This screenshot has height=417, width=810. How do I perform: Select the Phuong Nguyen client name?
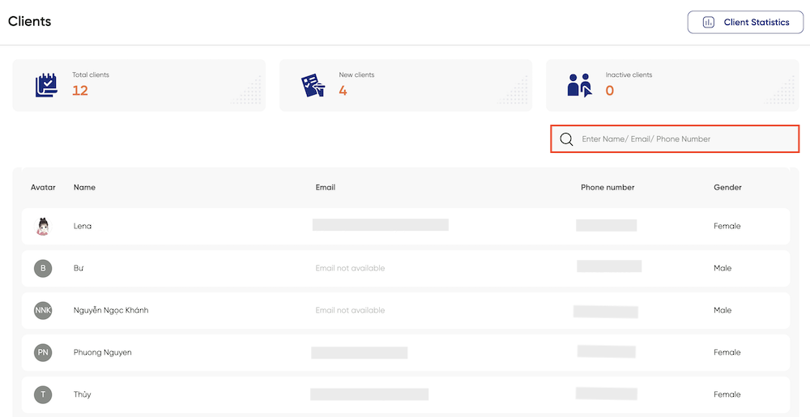pos(102,352)
